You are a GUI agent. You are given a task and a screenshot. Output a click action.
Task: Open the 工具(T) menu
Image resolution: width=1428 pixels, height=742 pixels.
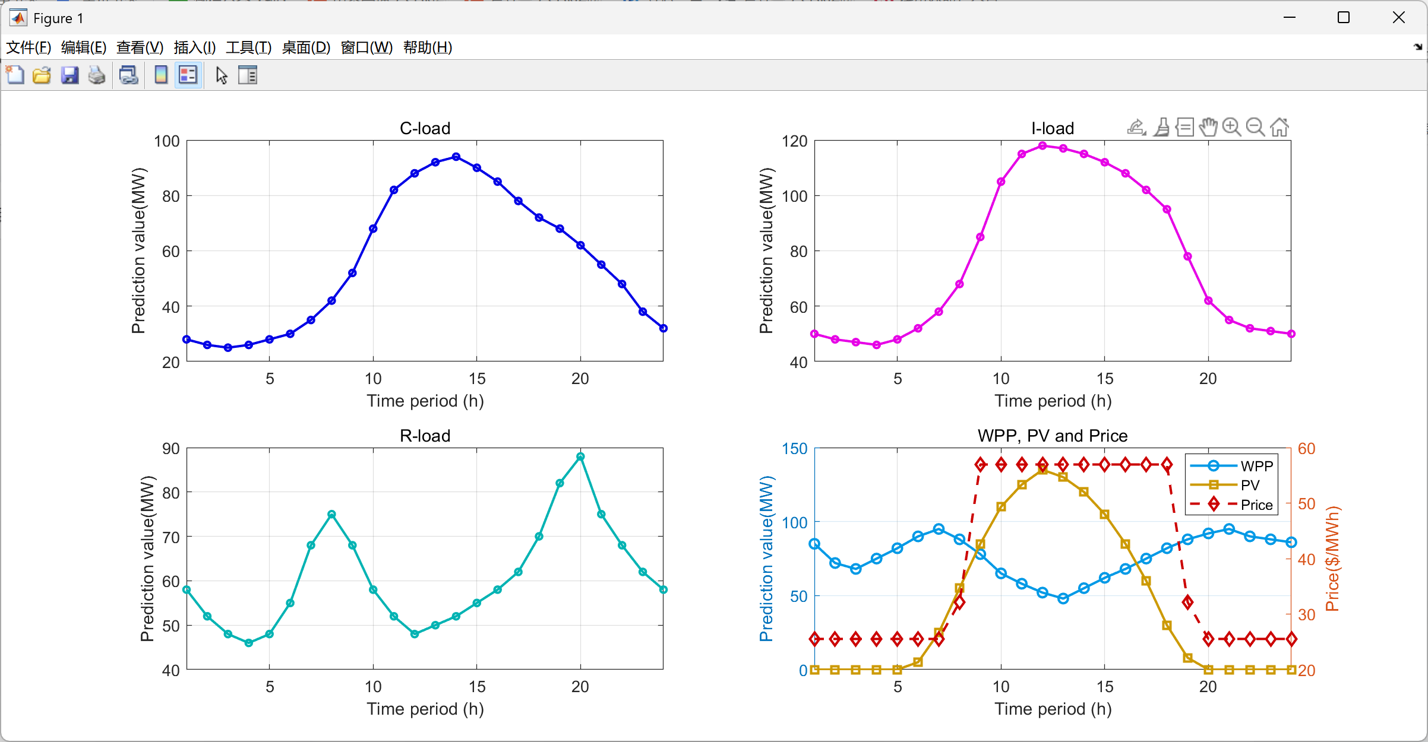tap(248, 47)
